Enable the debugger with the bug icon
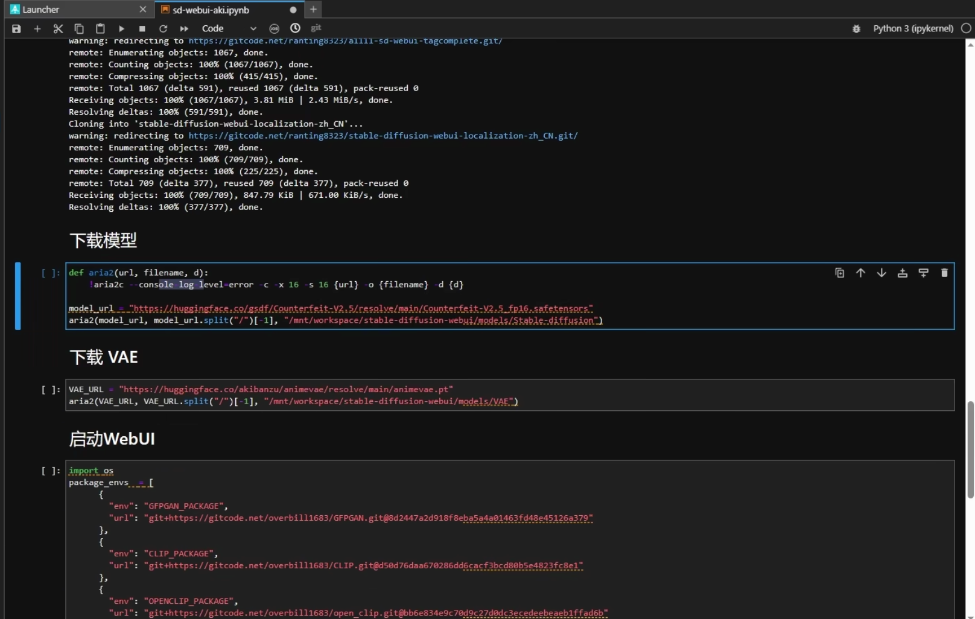The image size is (975, 619). pos(856,28)
